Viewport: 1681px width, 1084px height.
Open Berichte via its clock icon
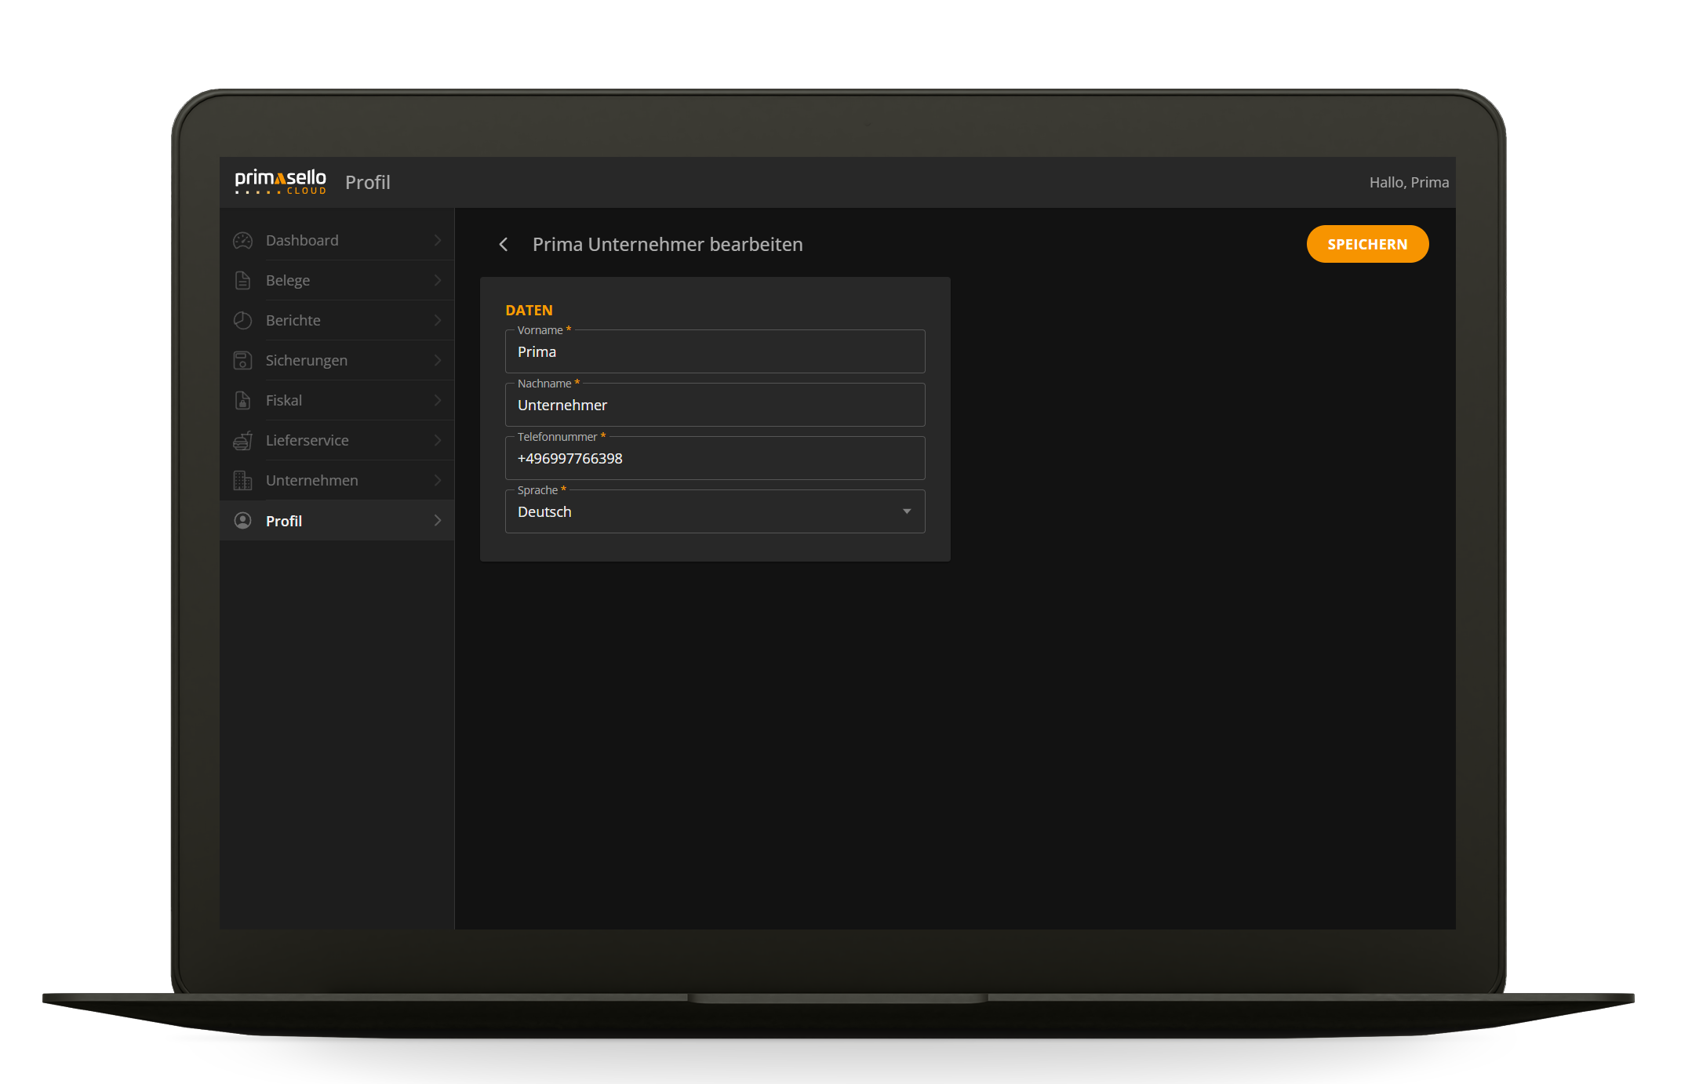242,320
